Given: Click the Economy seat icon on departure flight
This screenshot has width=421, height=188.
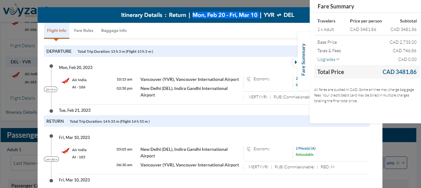Looking at the screenshot, I should click(249, 79).
